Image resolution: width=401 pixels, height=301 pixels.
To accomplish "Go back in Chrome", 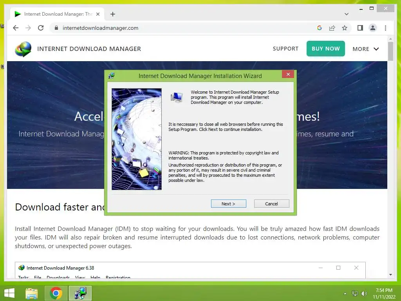I will point(16,28).
